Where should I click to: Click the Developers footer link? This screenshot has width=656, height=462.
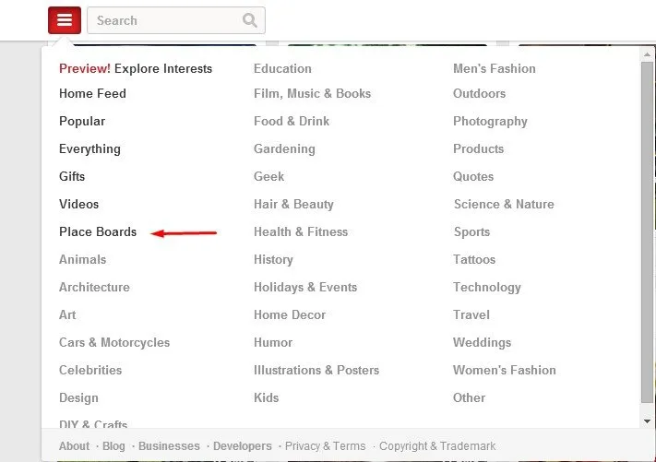click(243, 446)
